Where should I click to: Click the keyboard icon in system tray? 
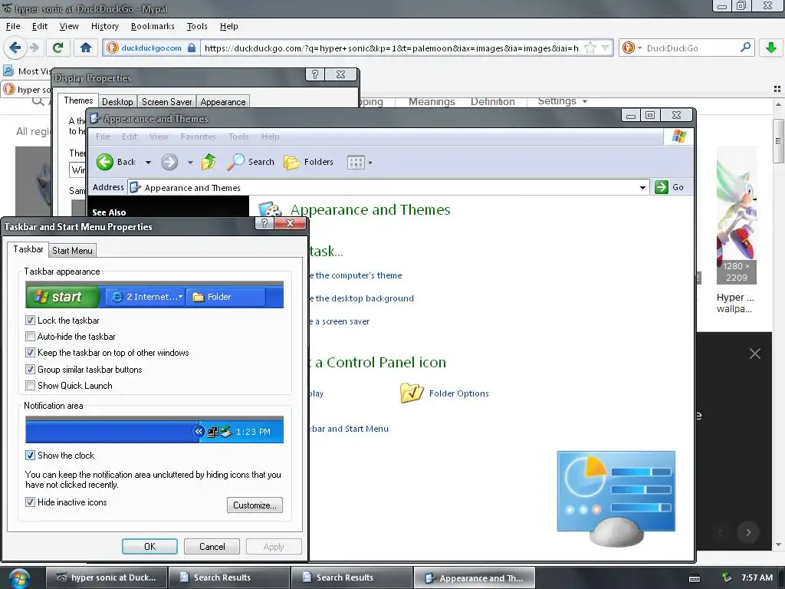click(695, 578)
